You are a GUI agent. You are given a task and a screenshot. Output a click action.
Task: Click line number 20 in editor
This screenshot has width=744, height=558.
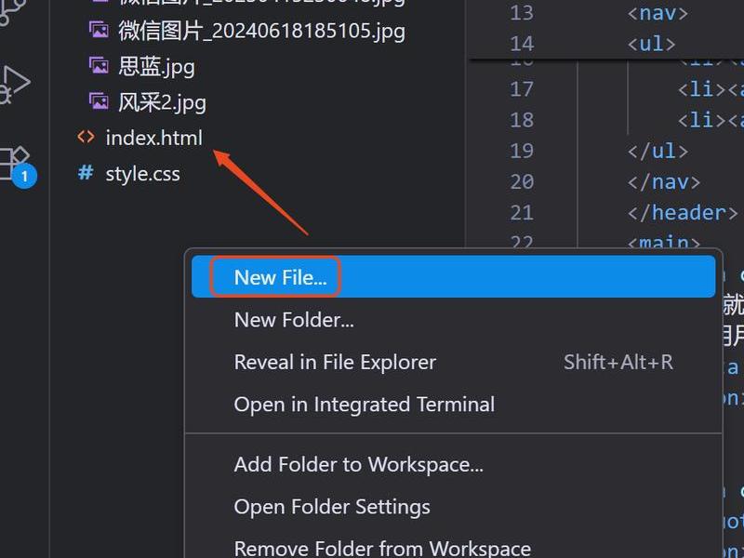pyautogui.click(x=522, y=181)
